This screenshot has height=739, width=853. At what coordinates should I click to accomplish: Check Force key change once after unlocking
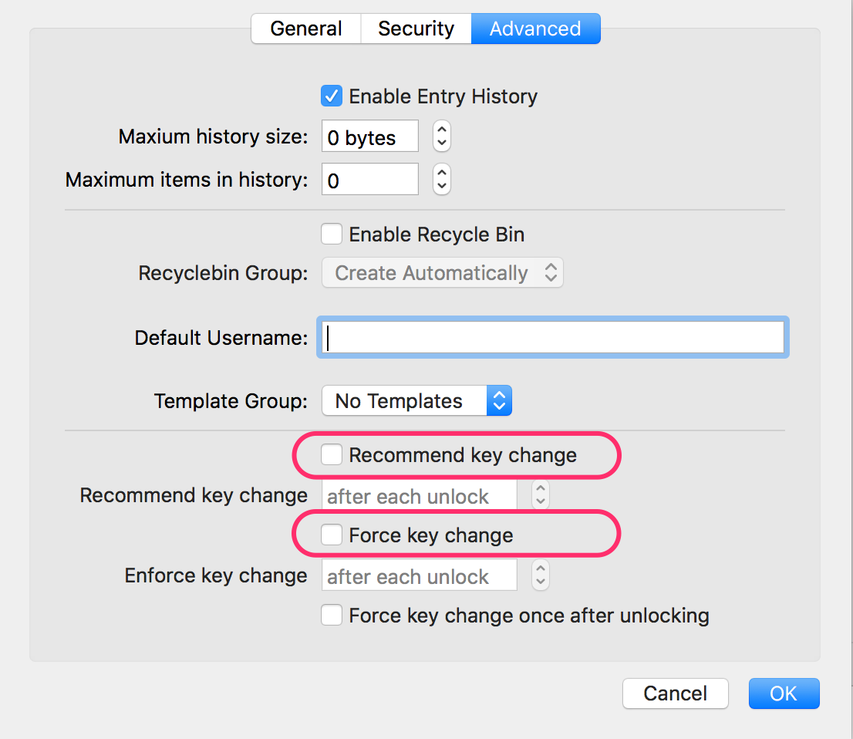pyautogui.click(x=332, y=615)
